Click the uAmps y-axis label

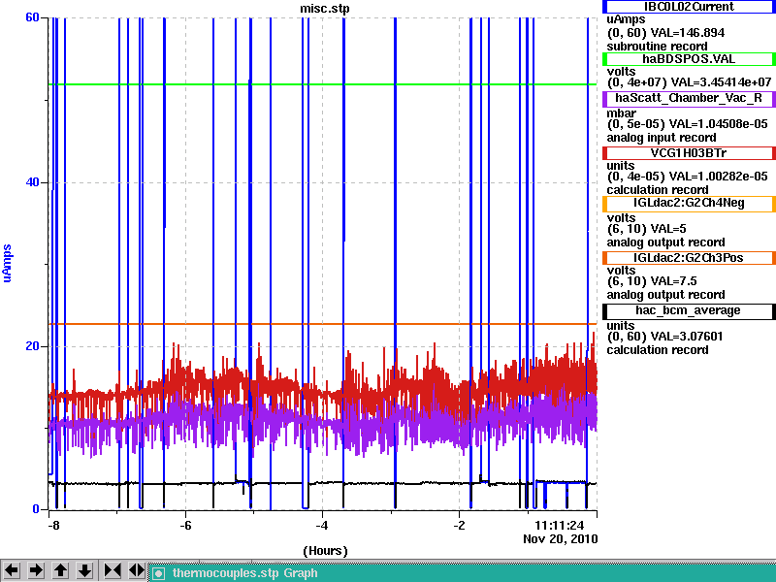7,263
